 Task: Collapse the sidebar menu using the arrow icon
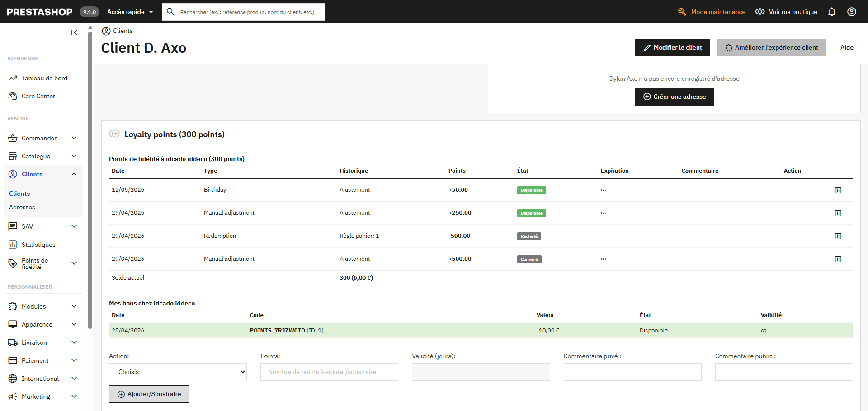(x=74, y=32)
